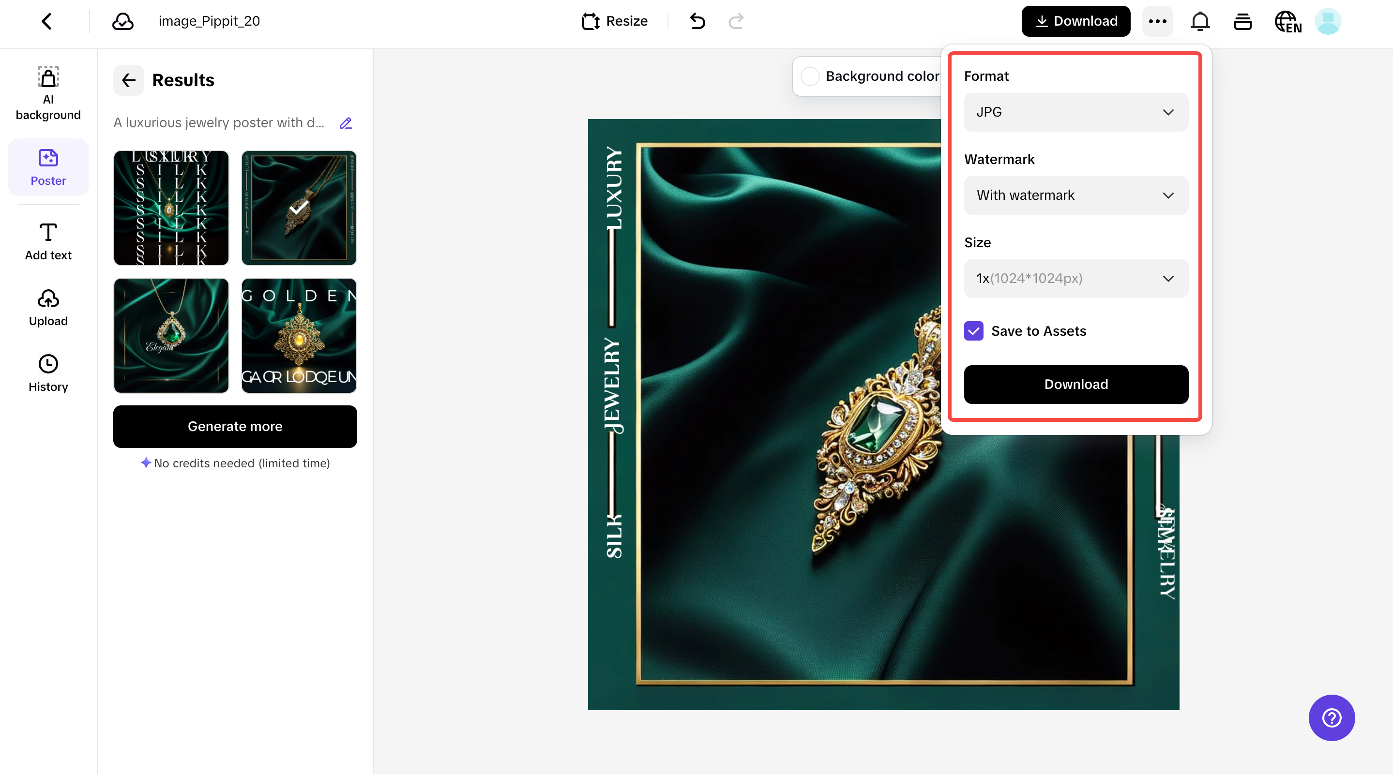Undo the last action
This screenshot has height=774, width=1393.
697,22
